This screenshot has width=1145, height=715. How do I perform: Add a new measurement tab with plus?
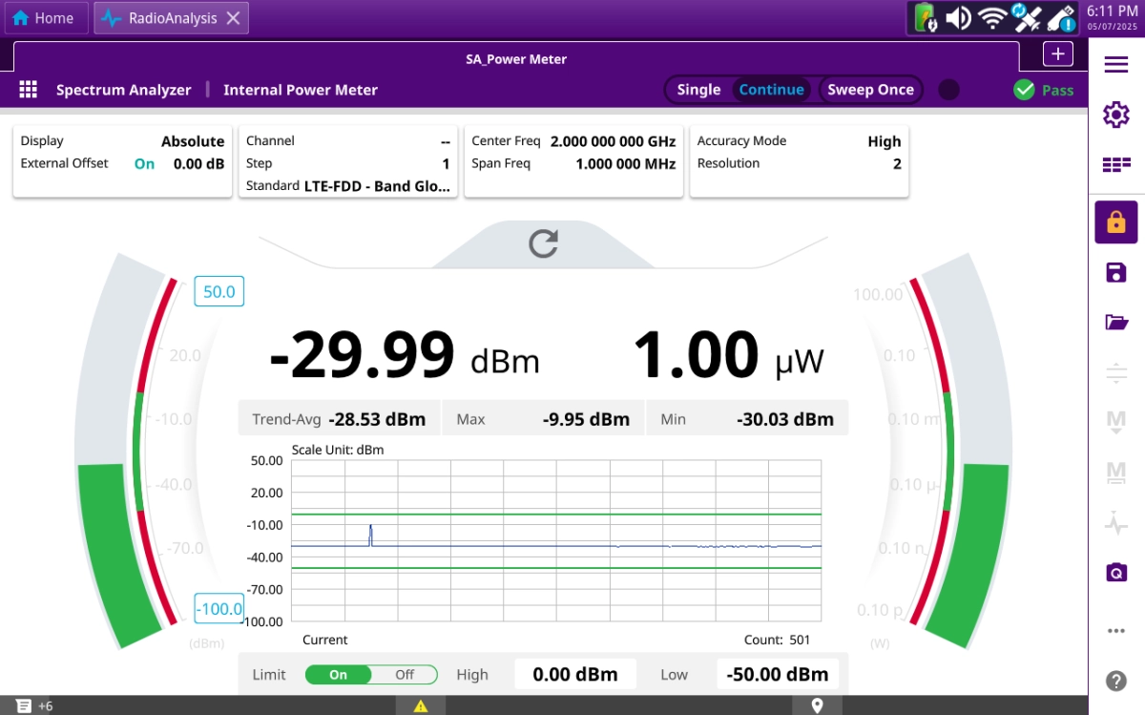coord(1057,54)
